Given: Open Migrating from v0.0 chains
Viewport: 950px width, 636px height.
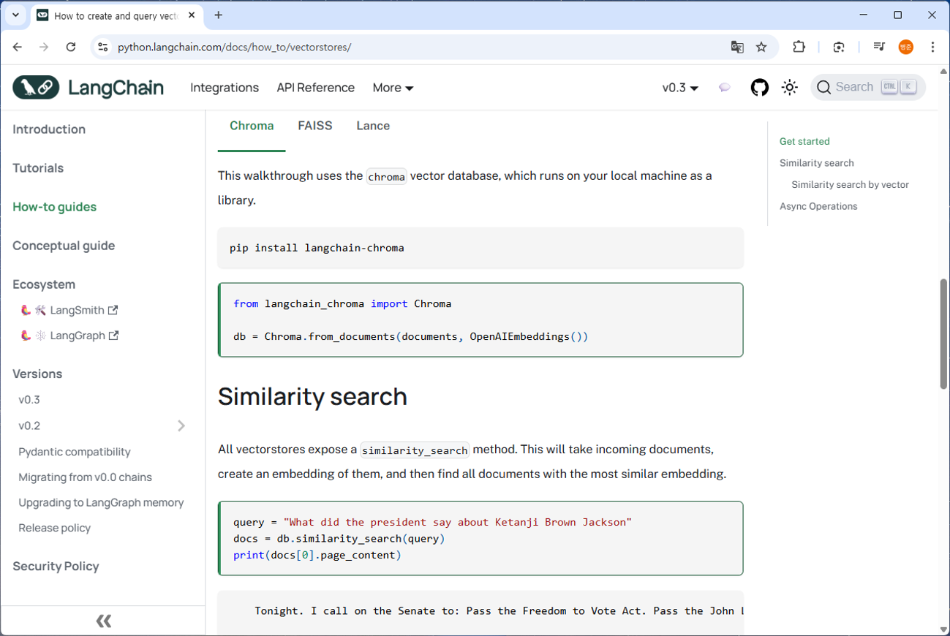Looking at the screenshot, I should [x=86, y=477].
